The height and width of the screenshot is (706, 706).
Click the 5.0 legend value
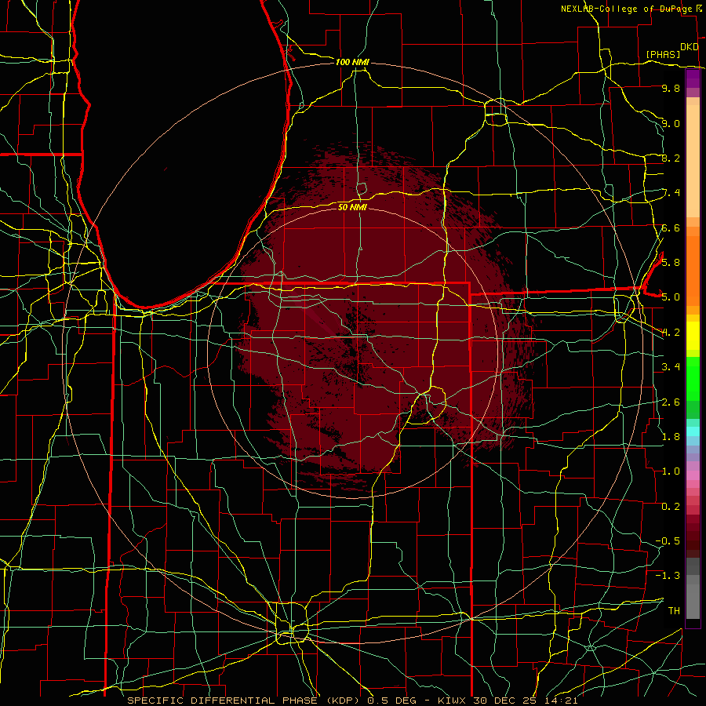(671, 297)
